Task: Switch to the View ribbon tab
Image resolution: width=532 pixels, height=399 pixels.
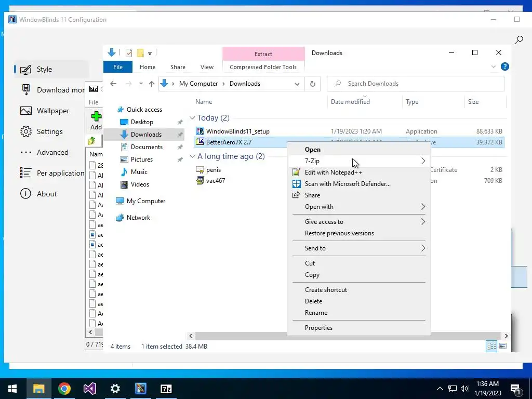Action: pos(207,67)
